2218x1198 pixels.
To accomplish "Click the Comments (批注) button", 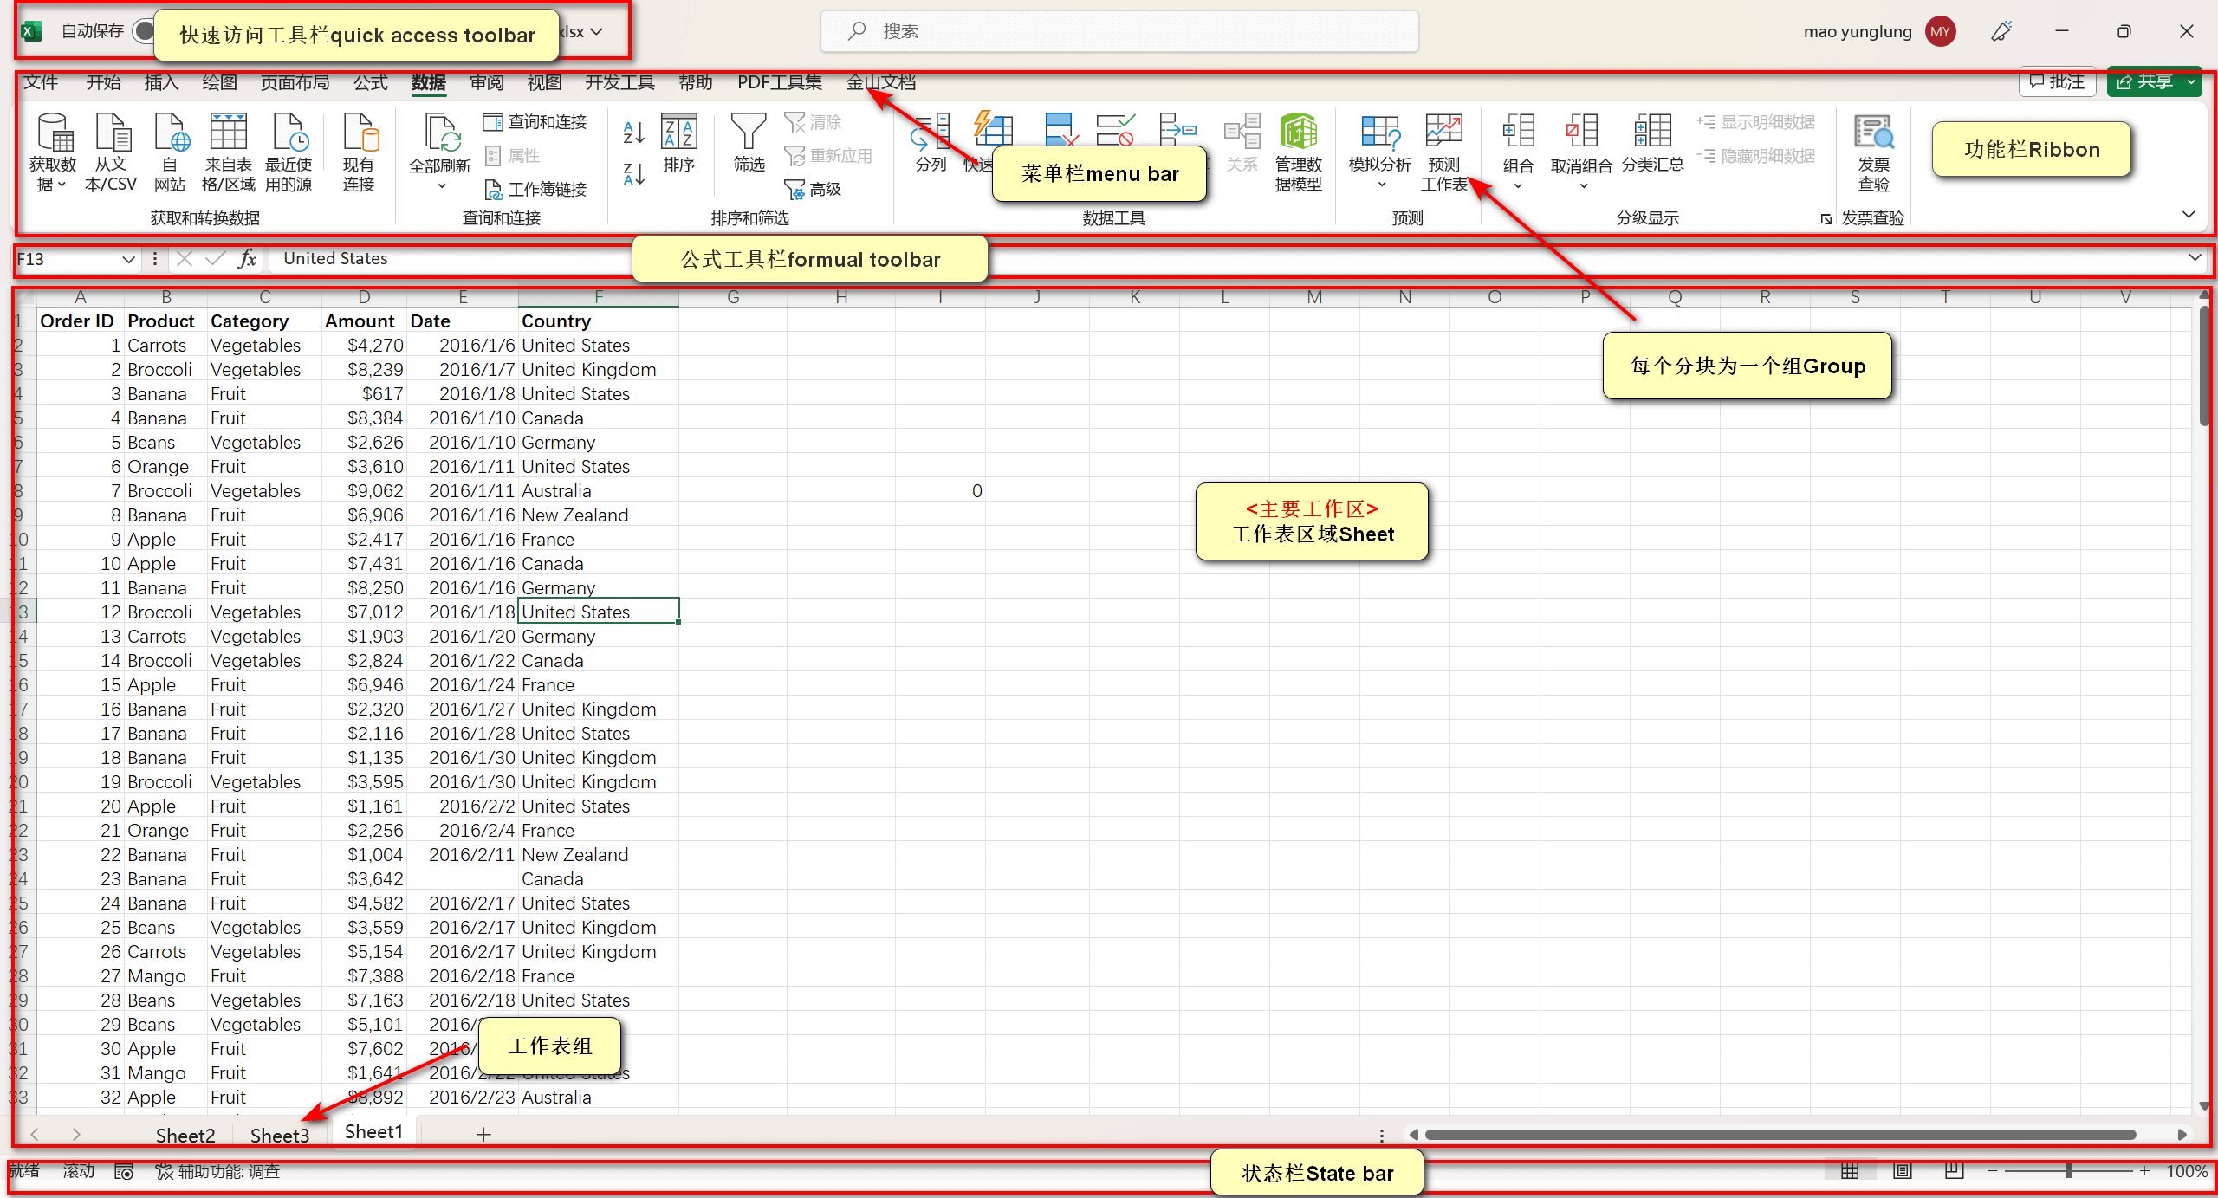I will 2057,82.
